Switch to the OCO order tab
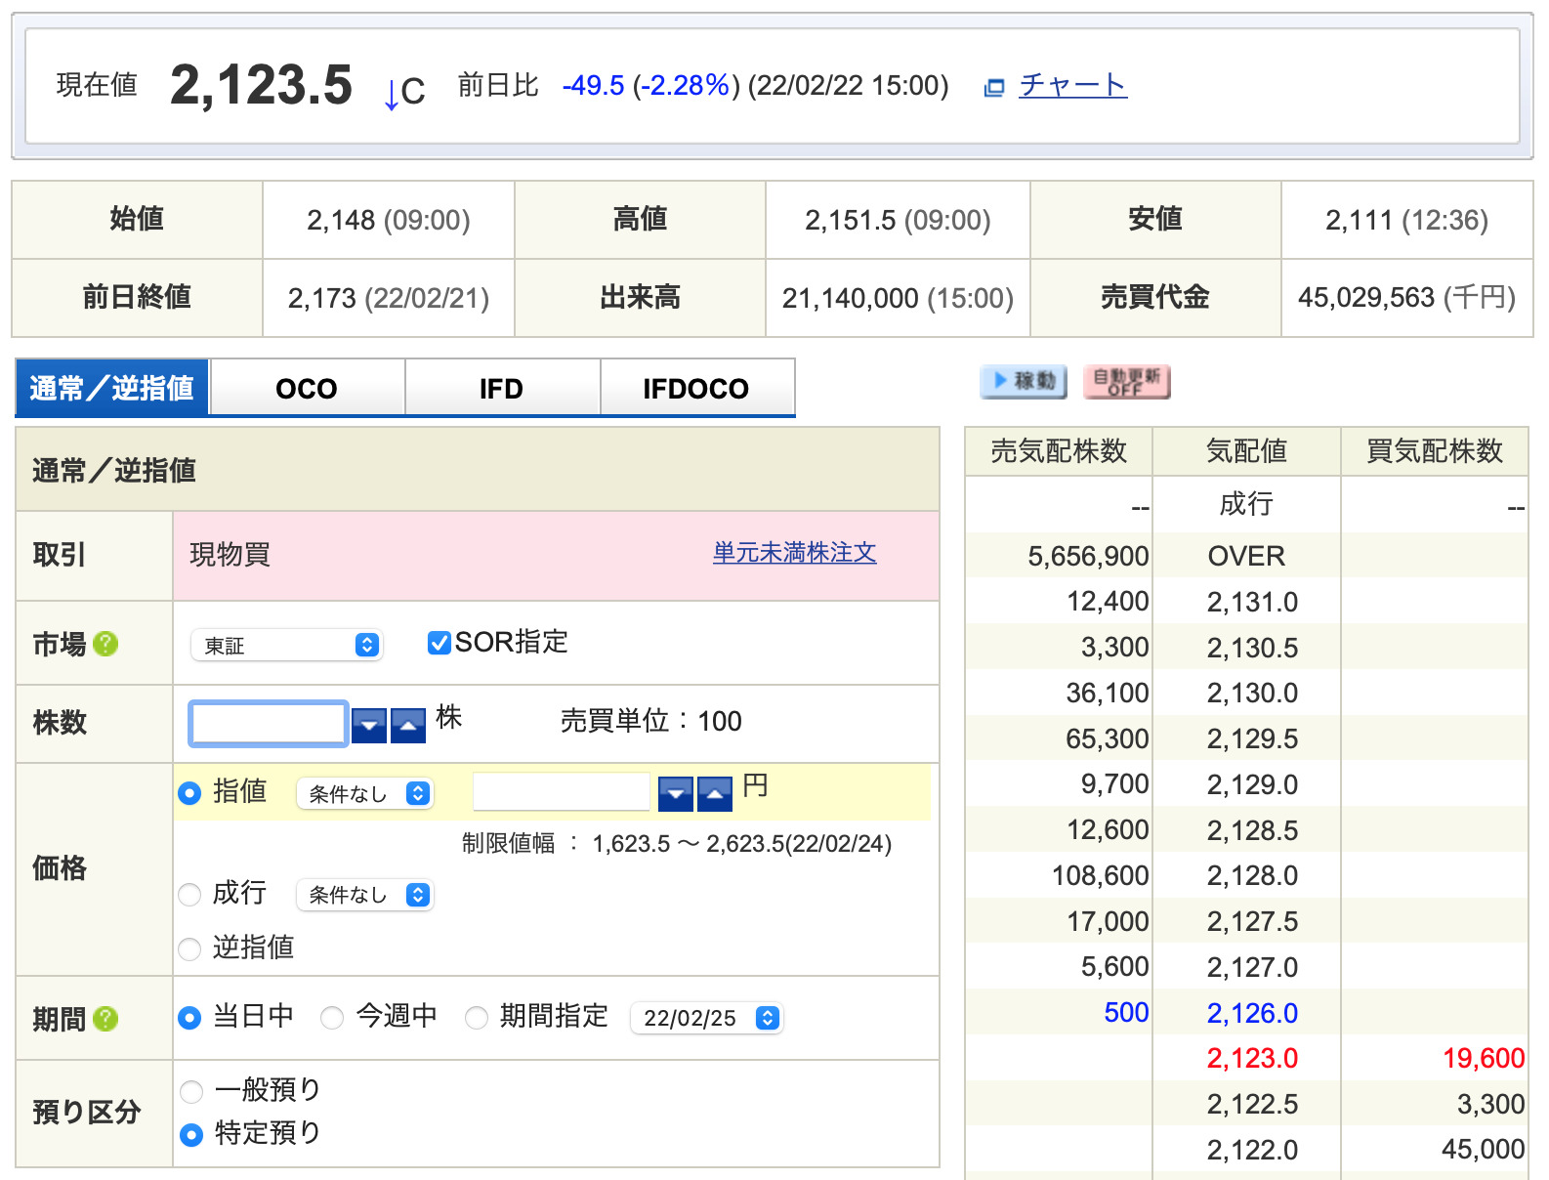This screenshot has width=1549, height=1180. (307, 389)
